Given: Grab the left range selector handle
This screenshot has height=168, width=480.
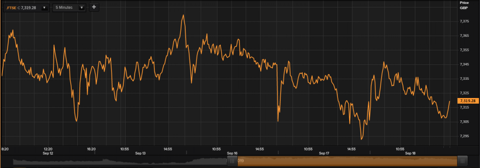Looking at the screenshot, I should coord(232,161).
